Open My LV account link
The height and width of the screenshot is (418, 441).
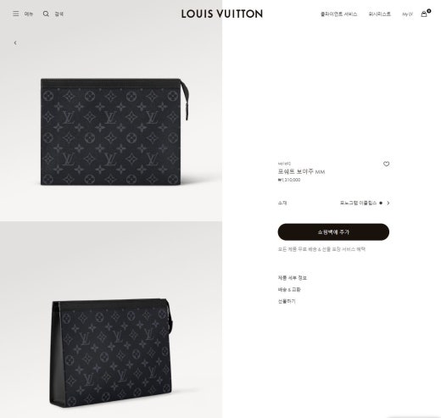pyautogui.click(x=407, y=14)
